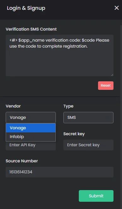122x209 pixels.
Task: Click the textarea resize handle corner
Action: 112,75
